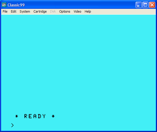Open the Cartridge menu
Image resolution: width=157 pixels, height=132 pixels.
(40, 11)
